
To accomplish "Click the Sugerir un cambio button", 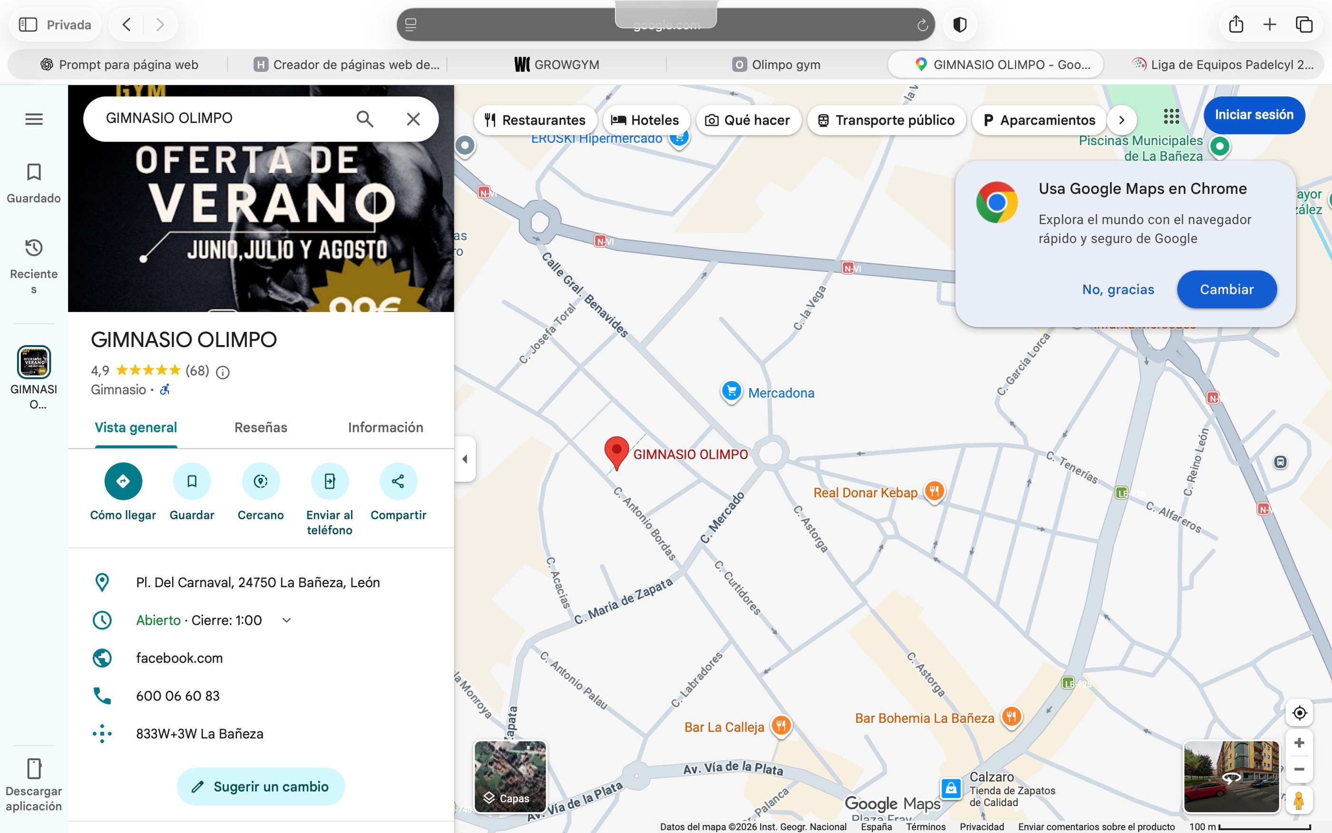I will tap(261, 787).
